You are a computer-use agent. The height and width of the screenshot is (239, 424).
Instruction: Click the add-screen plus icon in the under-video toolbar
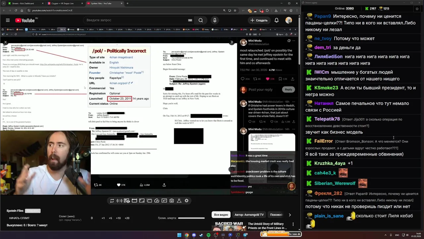tap(164, 201)
